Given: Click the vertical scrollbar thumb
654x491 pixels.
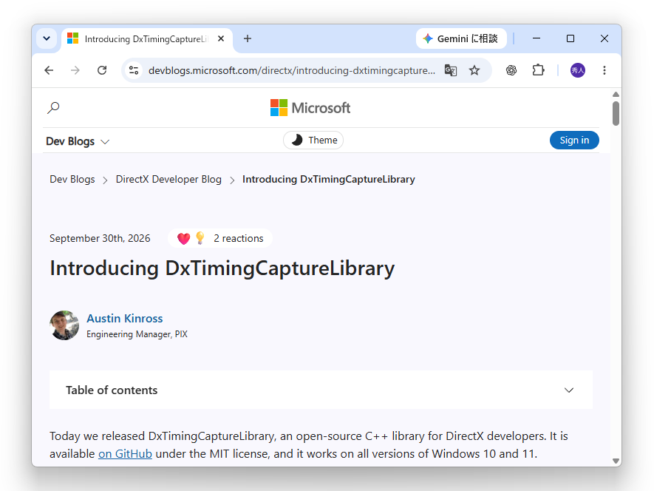Looking at the screenshot, I should click(616, 113).
